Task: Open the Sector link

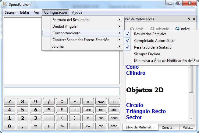Action: click(134, 117)
